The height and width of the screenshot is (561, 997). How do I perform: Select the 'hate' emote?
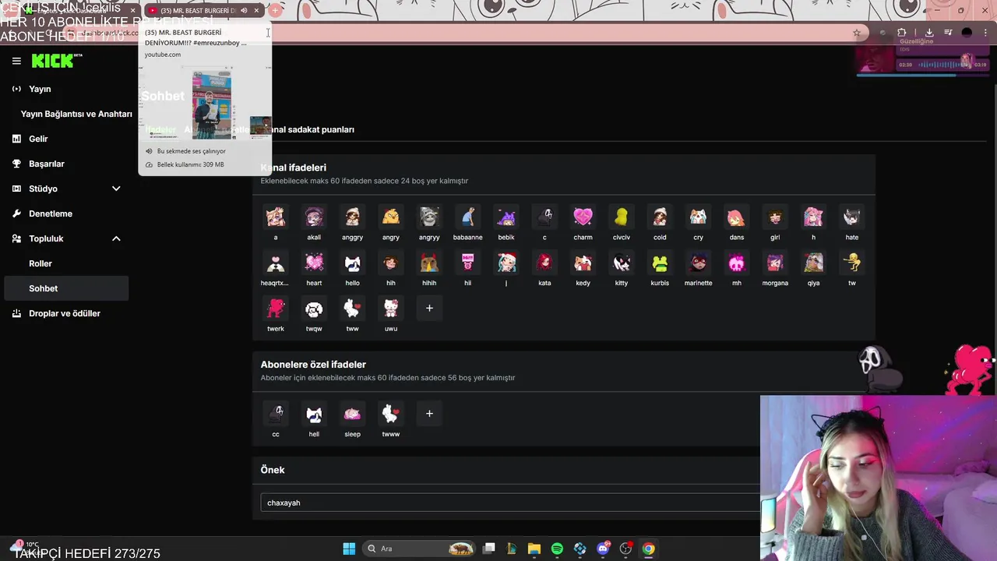851,217
